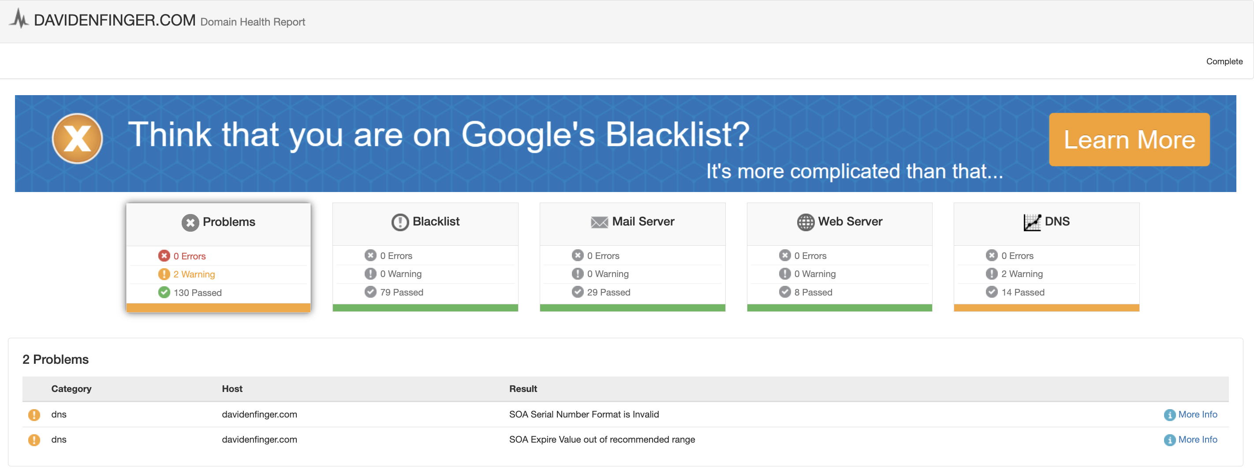Click the MxToolbox pulse logo icon
The height and width of the screenshot is (473, 1254).
pos(19,19)
